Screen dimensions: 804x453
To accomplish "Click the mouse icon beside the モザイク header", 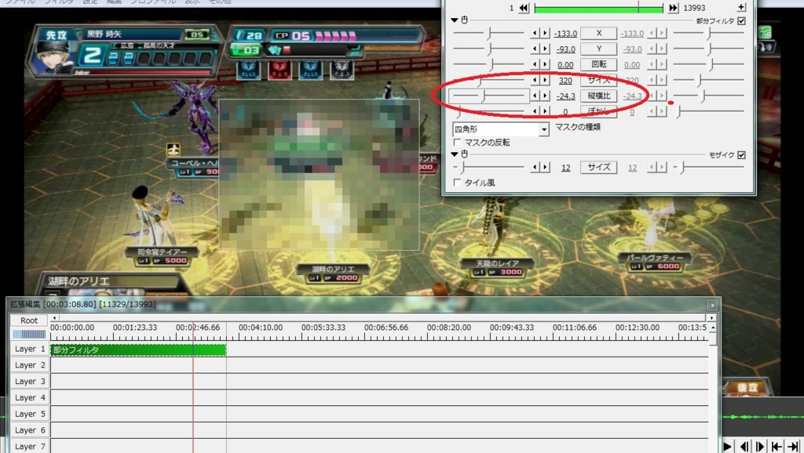I will tap(465, 154).
